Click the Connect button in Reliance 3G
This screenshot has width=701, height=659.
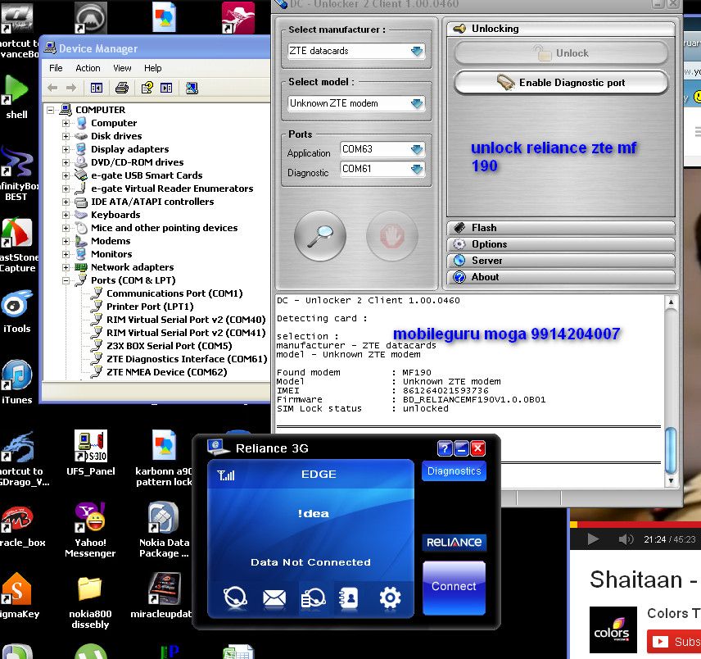coord(454,588)
